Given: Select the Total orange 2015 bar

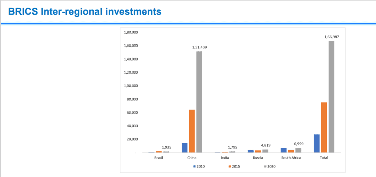Looking at the screenshot, I should (x=324, y=128).
